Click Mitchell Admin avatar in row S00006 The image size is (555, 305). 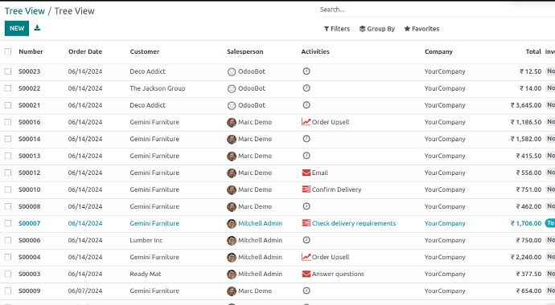(x=232, y=241)
